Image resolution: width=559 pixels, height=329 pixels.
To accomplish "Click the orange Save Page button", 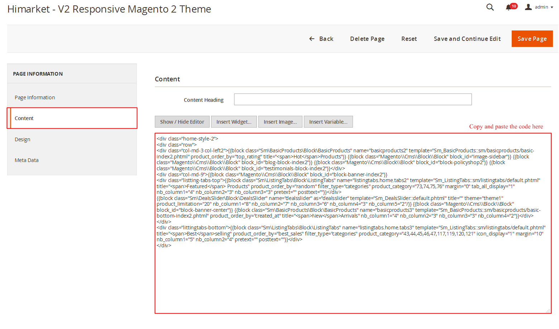I will click(x=532, y=39).
